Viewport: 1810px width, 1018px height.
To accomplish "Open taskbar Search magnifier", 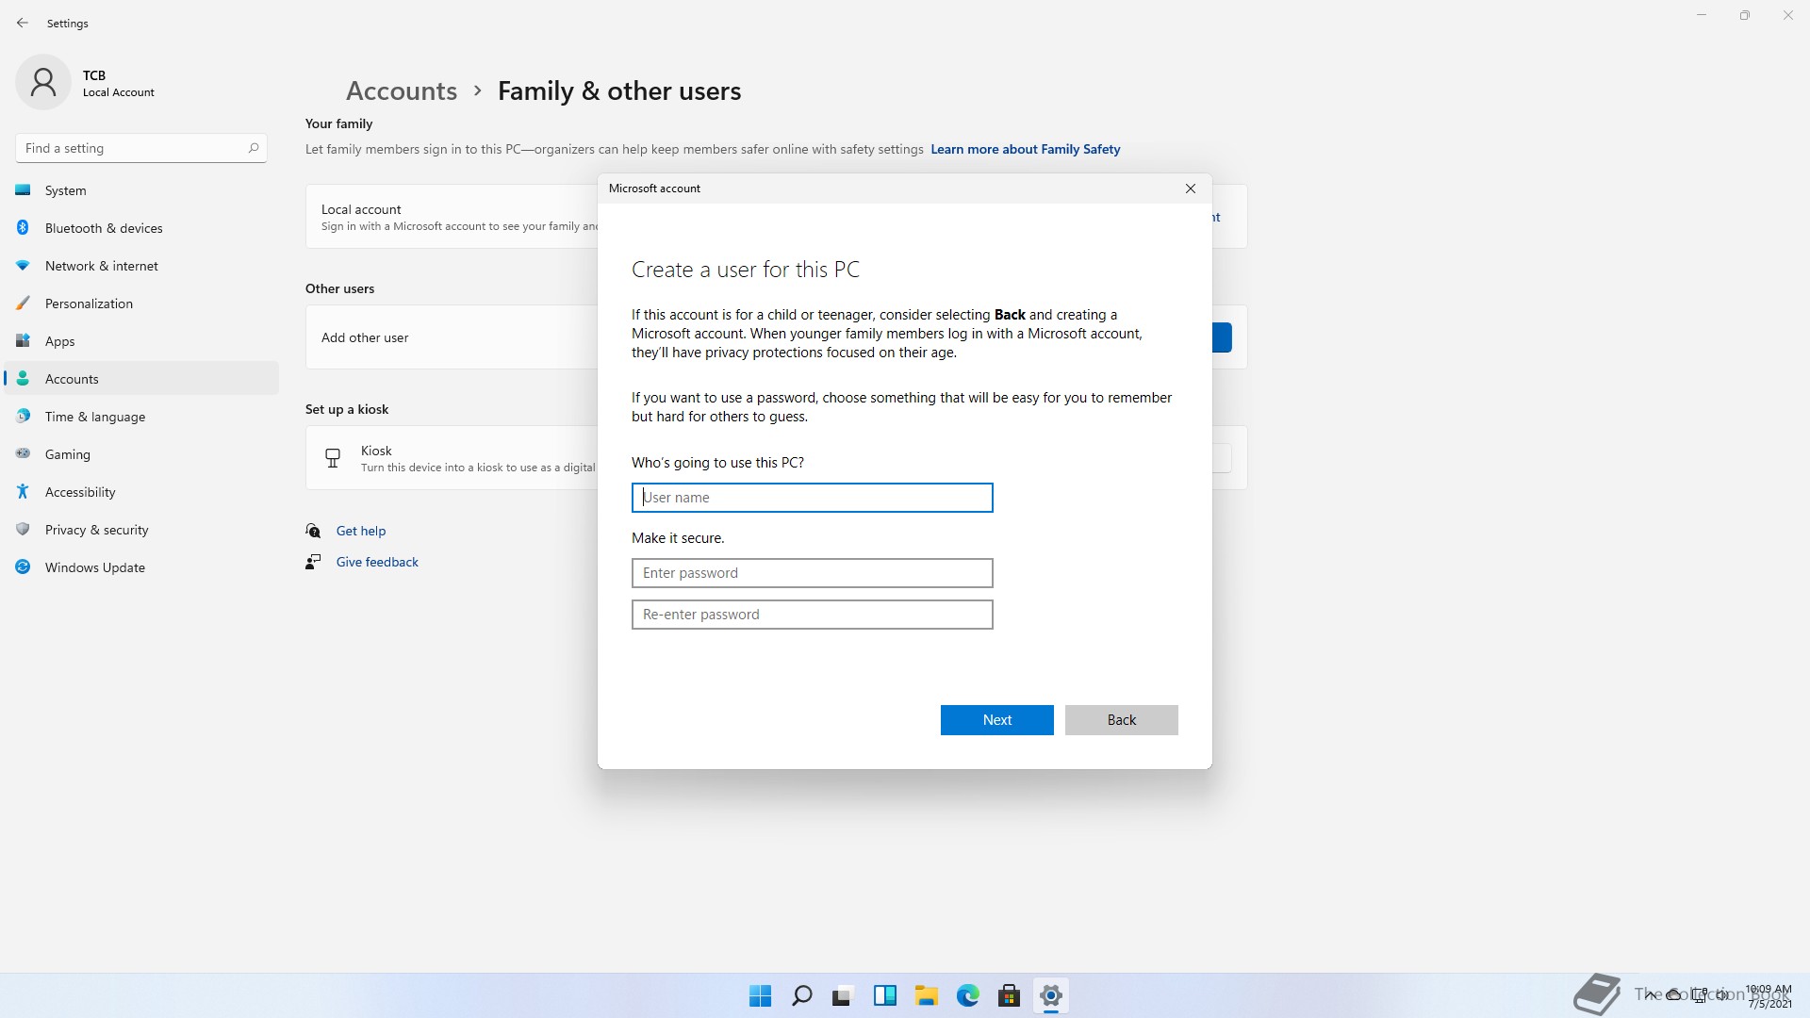I will 802,995.
